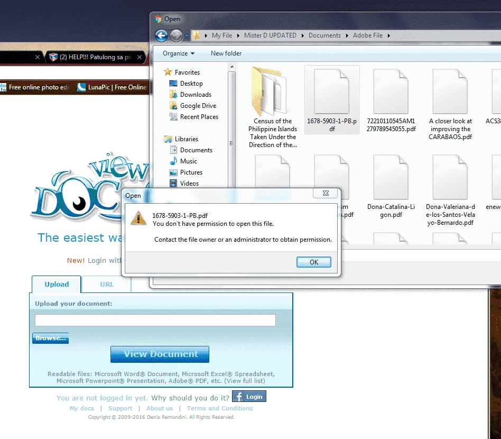Select A closer look at improving the CARABAOS.pdf

(x=450, y=104)
